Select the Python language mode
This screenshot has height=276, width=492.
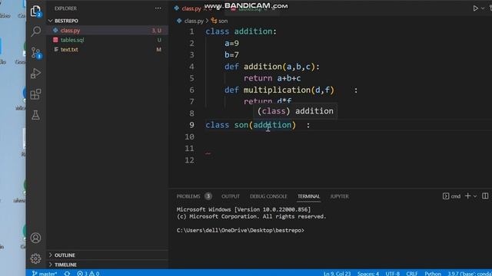(x=433, y=274)
